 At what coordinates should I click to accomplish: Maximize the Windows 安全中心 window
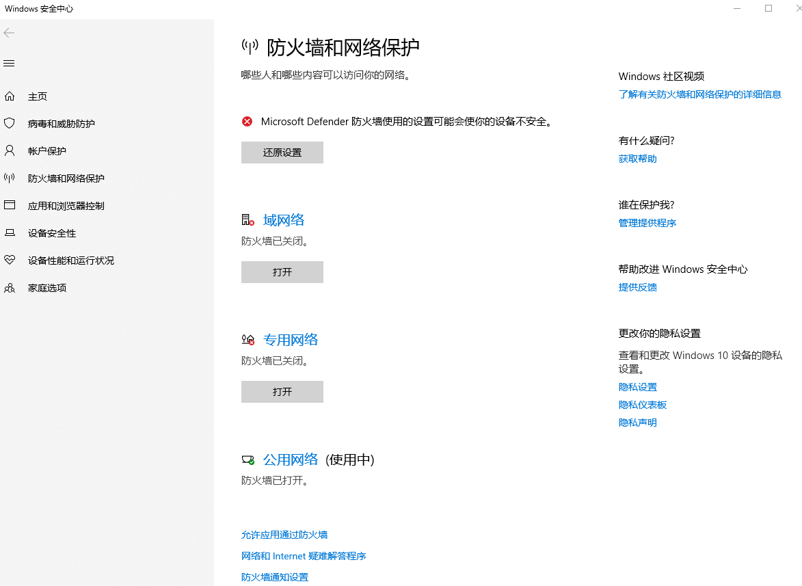click(768, 9)
